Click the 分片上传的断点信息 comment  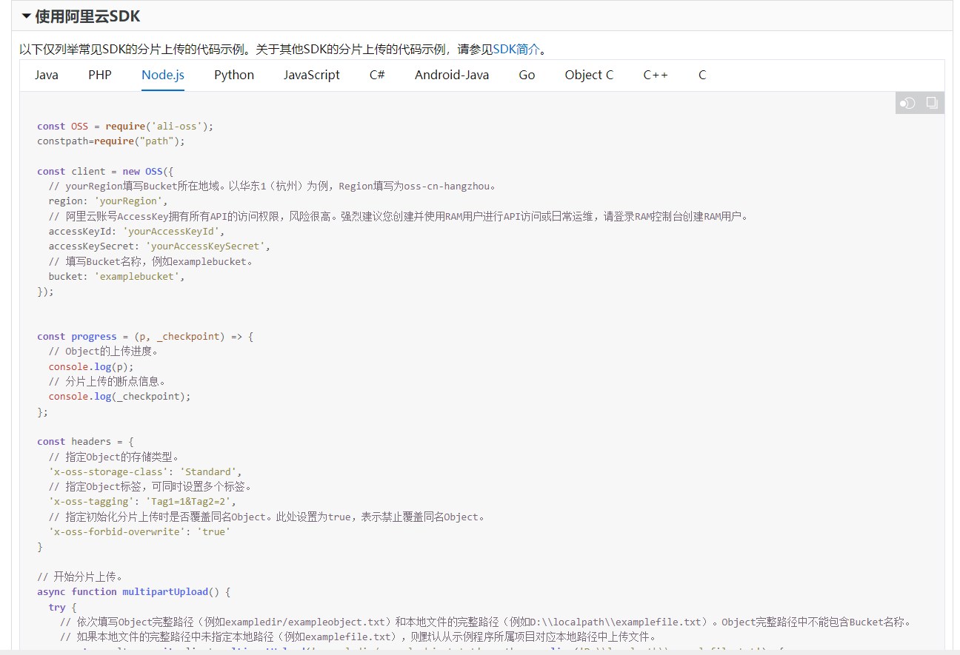point(107,381)
